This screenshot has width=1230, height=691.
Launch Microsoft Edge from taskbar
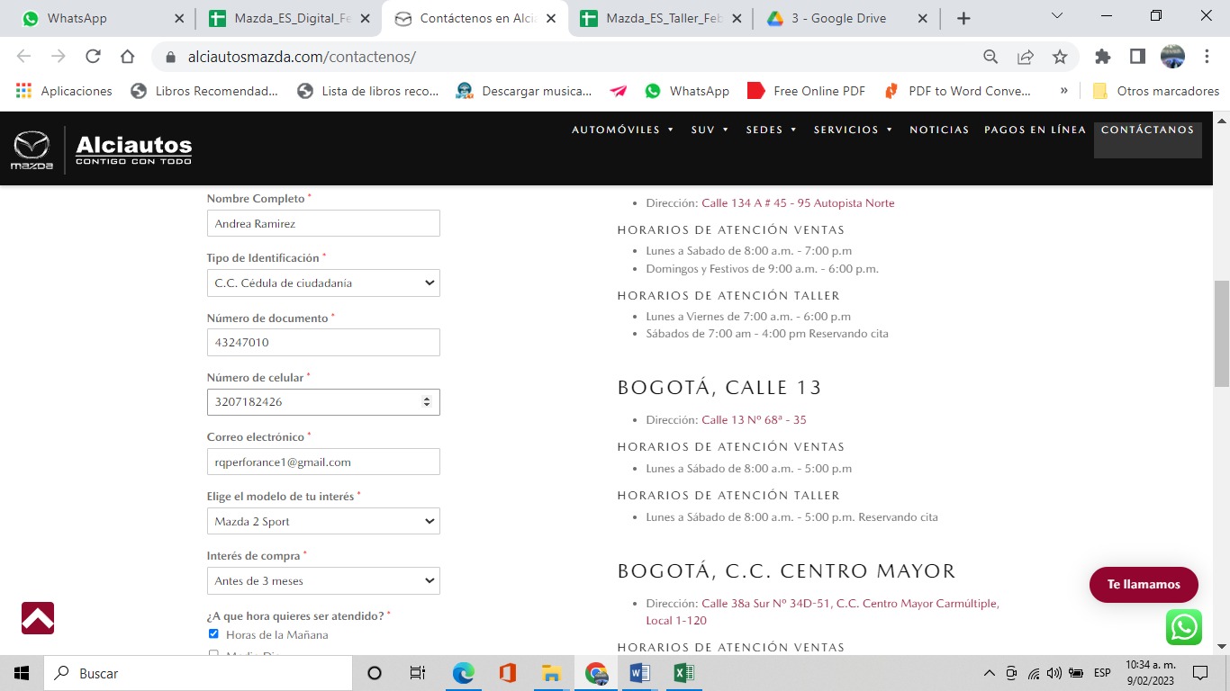click(x=463, y=673)
